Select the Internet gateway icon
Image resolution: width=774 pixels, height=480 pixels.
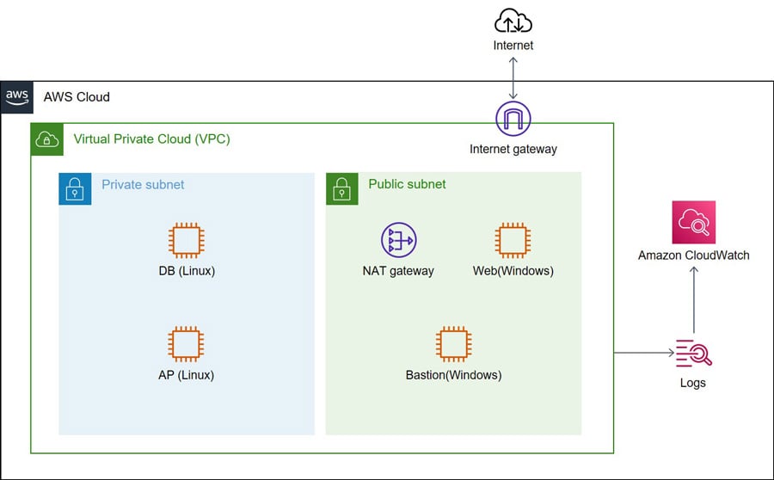click(513, 120)
